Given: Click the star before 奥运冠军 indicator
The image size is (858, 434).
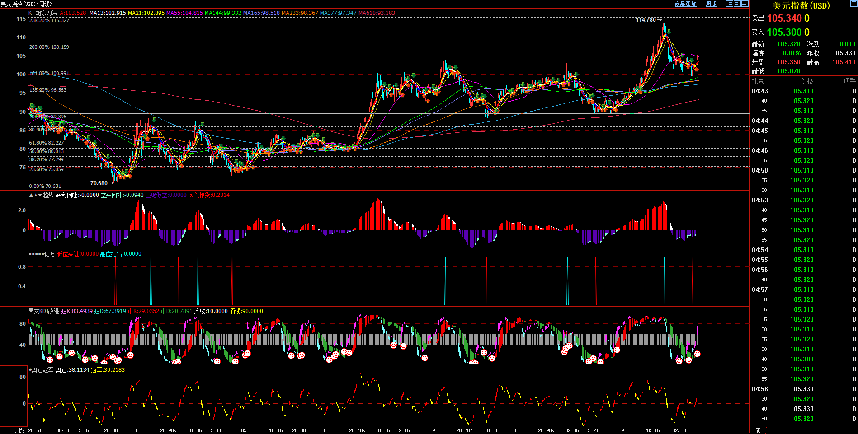Looking at the screenshot, I should pyautogui.click(x=30, y=370).
